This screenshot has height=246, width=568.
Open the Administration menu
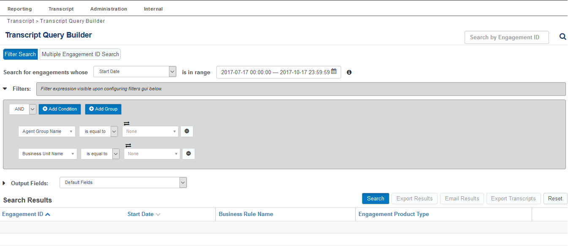109,9
